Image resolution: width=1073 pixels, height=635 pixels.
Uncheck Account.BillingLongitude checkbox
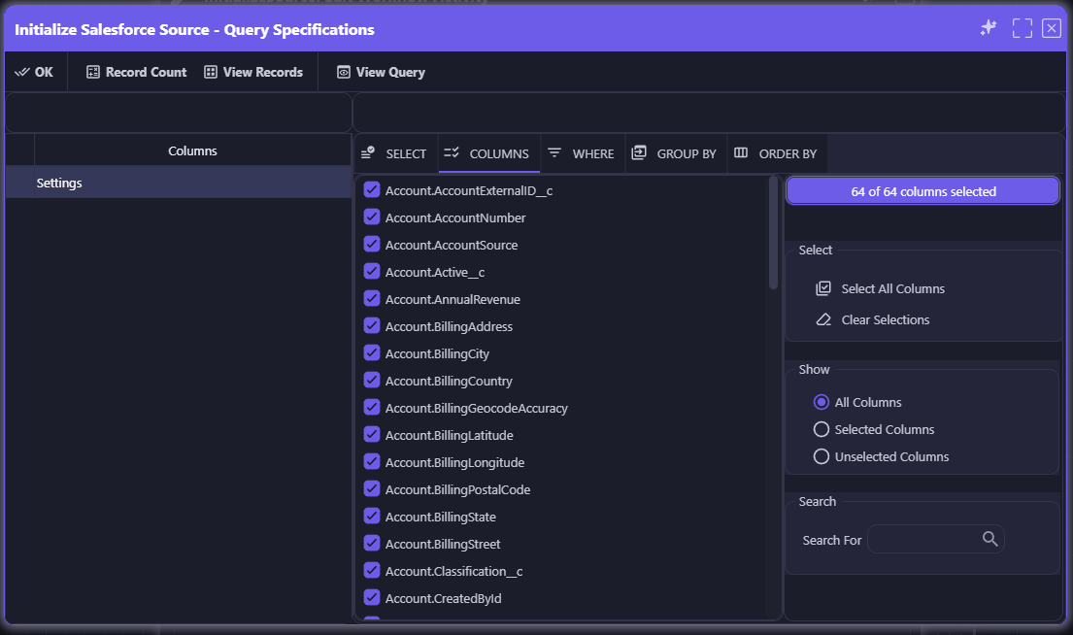point(372,462)
